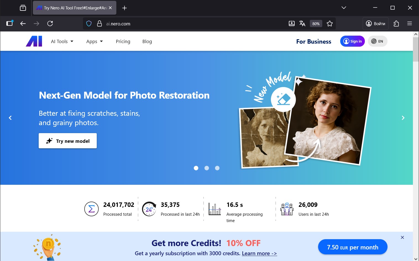Close the Try Nero AI Tool tab
This screenshot has width=419, height=261.
pos(110,8)
